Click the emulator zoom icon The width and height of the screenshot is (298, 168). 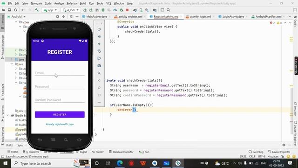pyautogui.click(x=99, y=73)
